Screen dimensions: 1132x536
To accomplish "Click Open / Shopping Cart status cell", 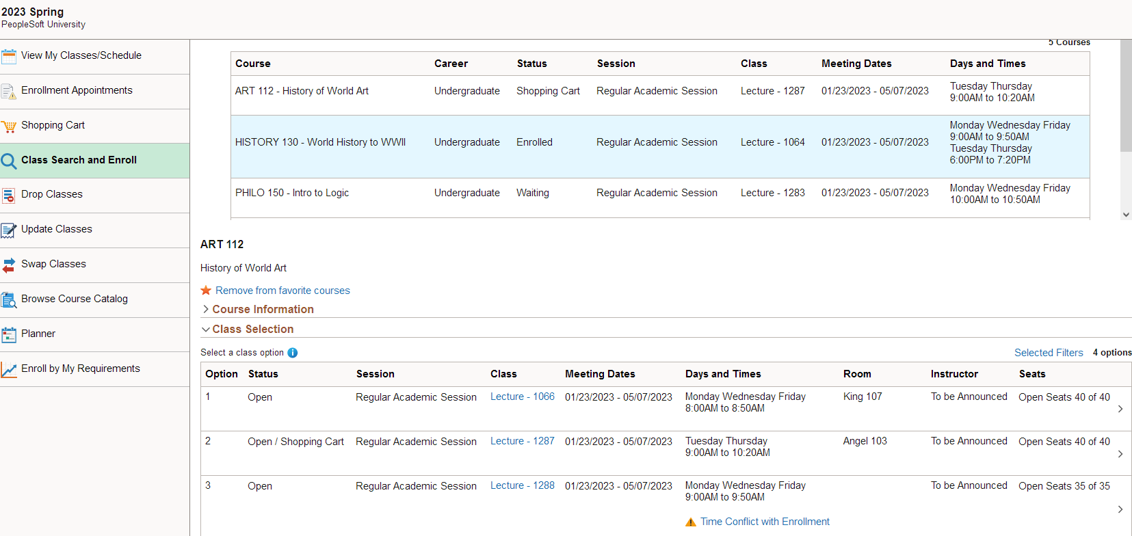I will click(295, 442).
